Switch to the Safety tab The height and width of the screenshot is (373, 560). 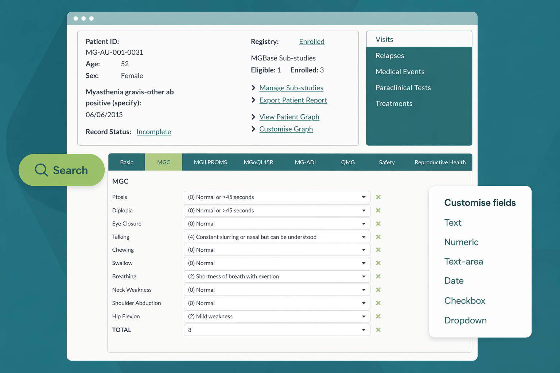click(x=387, y=162)
